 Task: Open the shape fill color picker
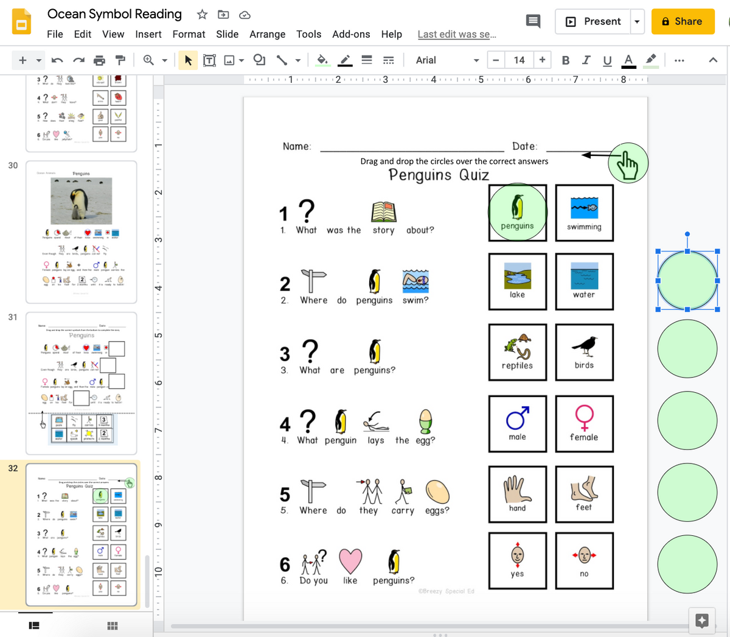(x=322, y=60)
